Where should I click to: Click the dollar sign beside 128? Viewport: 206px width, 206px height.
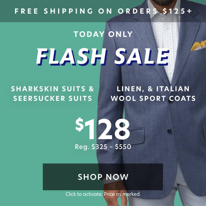click(x=79, y=125)
